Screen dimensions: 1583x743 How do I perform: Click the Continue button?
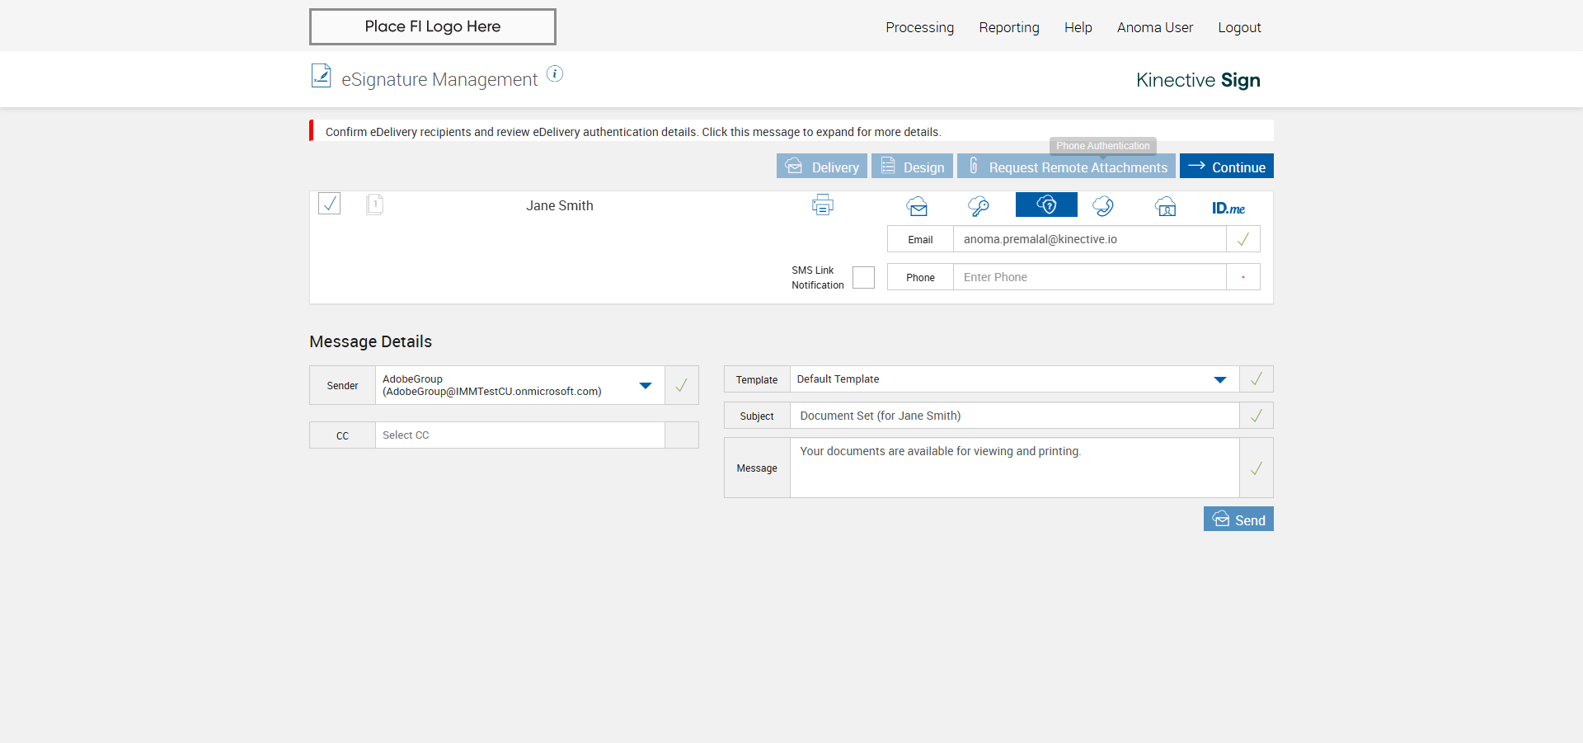(x=1226, y=167)
